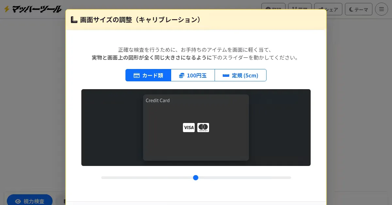392x205 pixels.
Task: Click the card icon in カード類 tab
Action: coord(137,75)
